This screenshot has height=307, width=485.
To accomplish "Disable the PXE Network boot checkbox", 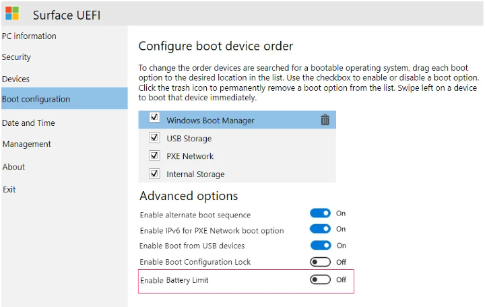I will click(154, 156).
